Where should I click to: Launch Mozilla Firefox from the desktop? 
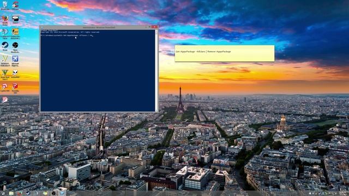(x=5, y=20)
